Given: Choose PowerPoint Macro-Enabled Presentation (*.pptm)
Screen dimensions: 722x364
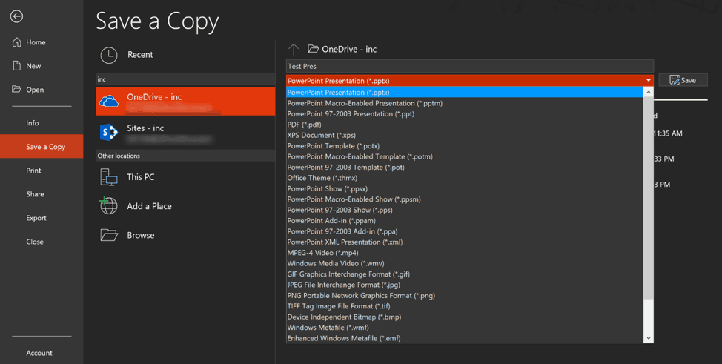Looking at the screenshot, I should point(465,103).
